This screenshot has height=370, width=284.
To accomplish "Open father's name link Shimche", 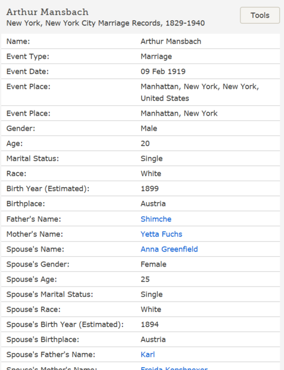I will coord(156,219).
